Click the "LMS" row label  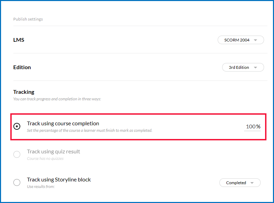pos(19,40)
